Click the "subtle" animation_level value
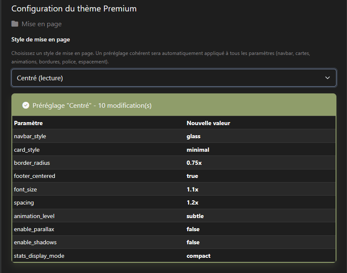The height and width of the screenshot is (273, 347). coord(195,216)
